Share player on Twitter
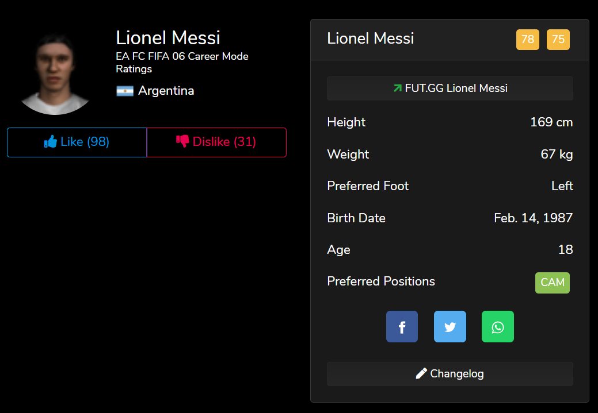 tap(450, 327)
